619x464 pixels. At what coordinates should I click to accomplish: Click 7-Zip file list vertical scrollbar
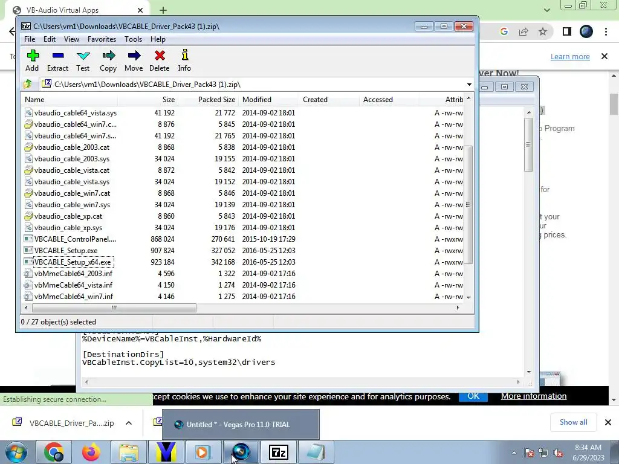(x=468, y=204)
